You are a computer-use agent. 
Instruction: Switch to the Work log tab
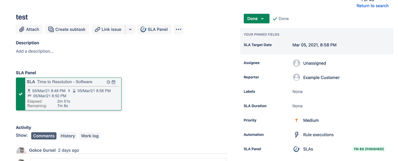click(x=90, y=136)
